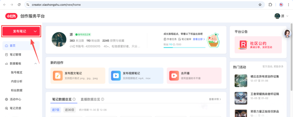Select the 近7日 period option
Screen dimensions: 293x117
[x=56, y=110]
